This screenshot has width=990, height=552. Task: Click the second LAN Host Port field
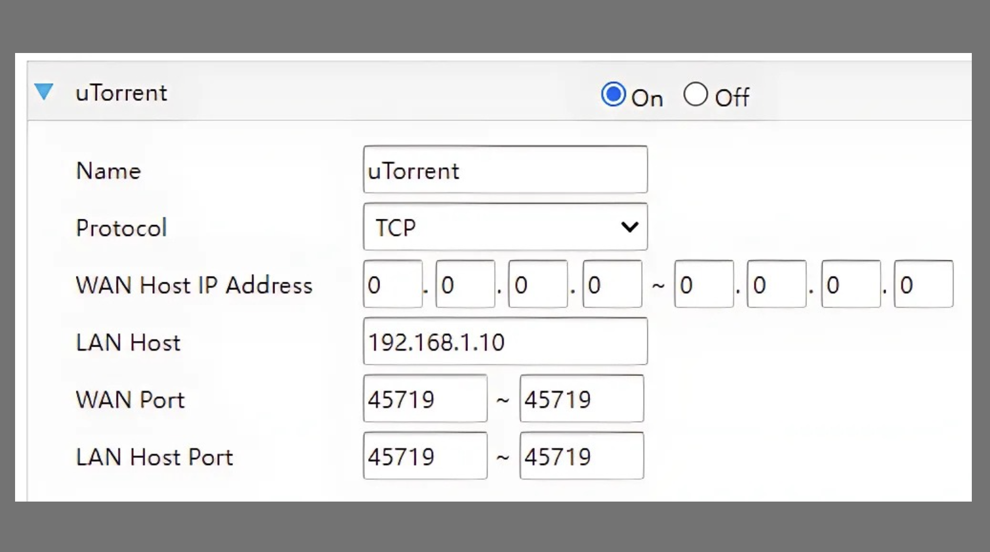click(581, 456)
